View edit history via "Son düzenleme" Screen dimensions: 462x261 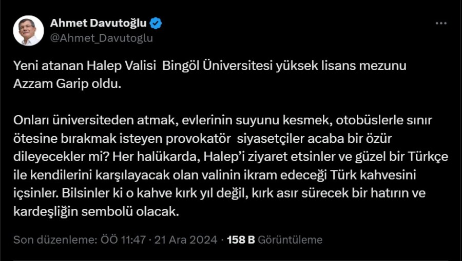(54, 240)
